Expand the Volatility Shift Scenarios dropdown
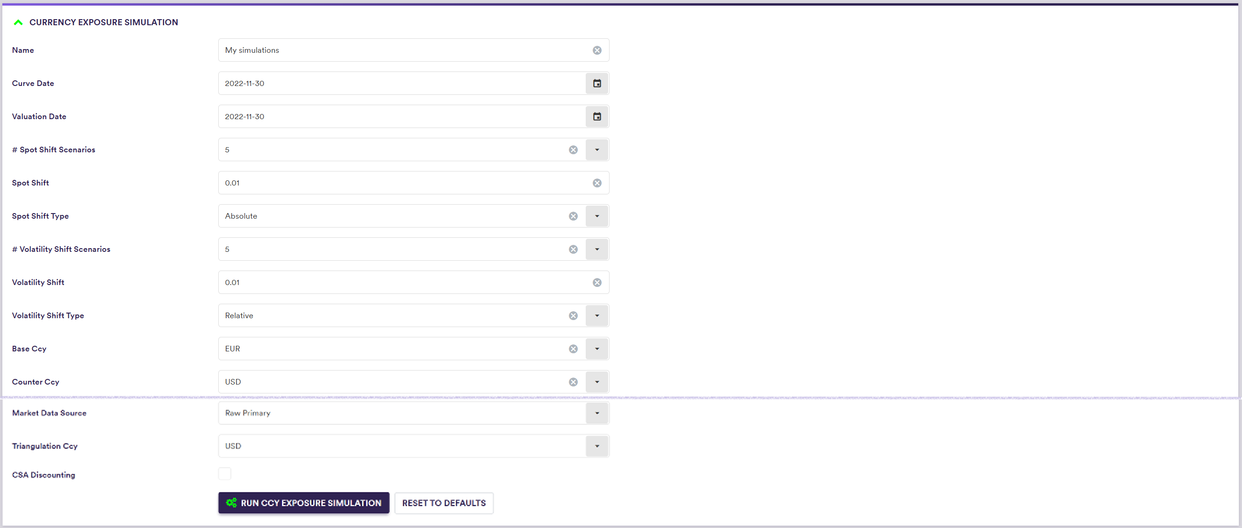Image resolution: width=1242 pixels, height=528 pixels. pyautogui.click(x=597, y=250)
